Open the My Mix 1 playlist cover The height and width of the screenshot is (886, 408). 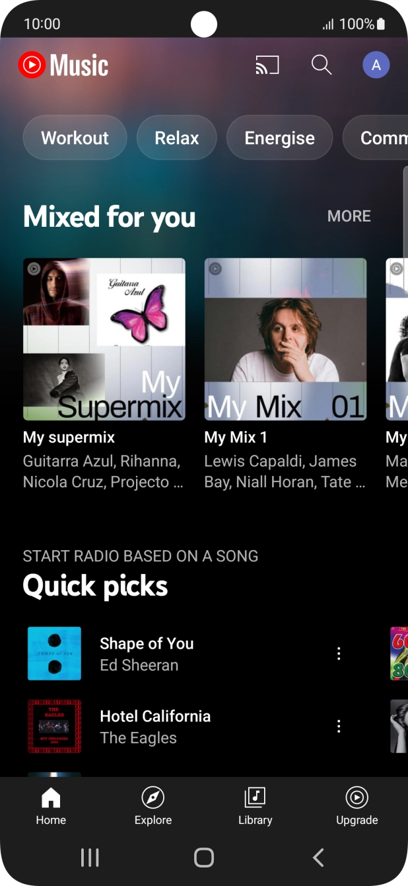coord(285,339)
